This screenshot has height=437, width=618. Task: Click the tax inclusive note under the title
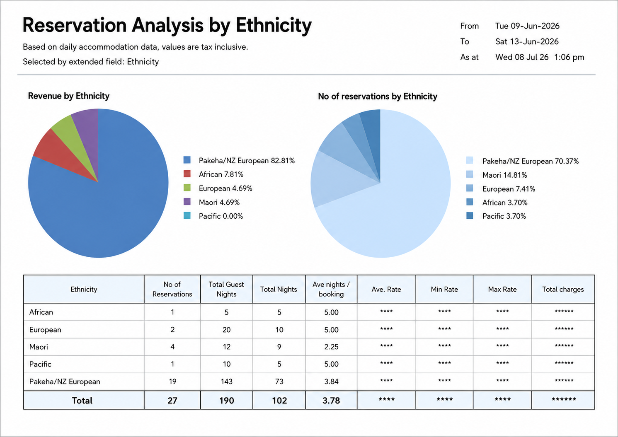click(136, 47)
